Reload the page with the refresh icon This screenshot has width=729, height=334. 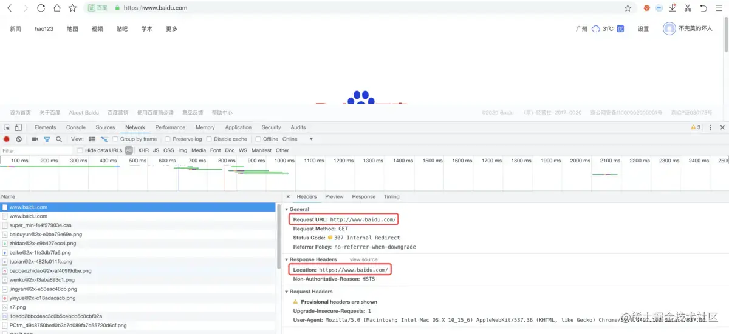click(41, 8)
